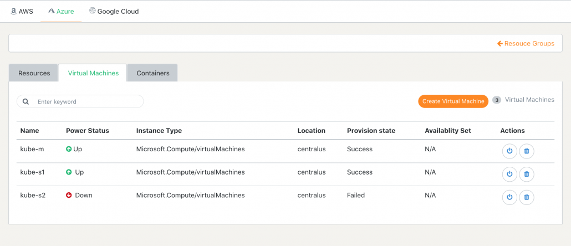Delete the kube-s1 virtual machine
Viewport: 571px width, 246px height.
526,175
